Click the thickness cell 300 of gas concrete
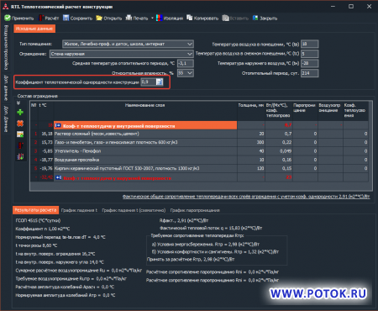The height and width of the screenshot is (311, 378). click(251, 142)
